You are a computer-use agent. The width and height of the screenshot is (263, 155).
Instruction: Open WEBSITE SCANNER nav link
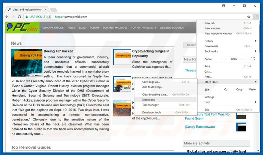tap(171, 28)
